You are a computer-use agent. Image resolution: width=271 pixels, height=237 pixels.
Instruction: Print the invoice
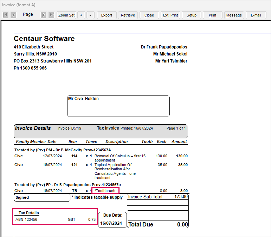pyautogui.click(x=212, y=15)
